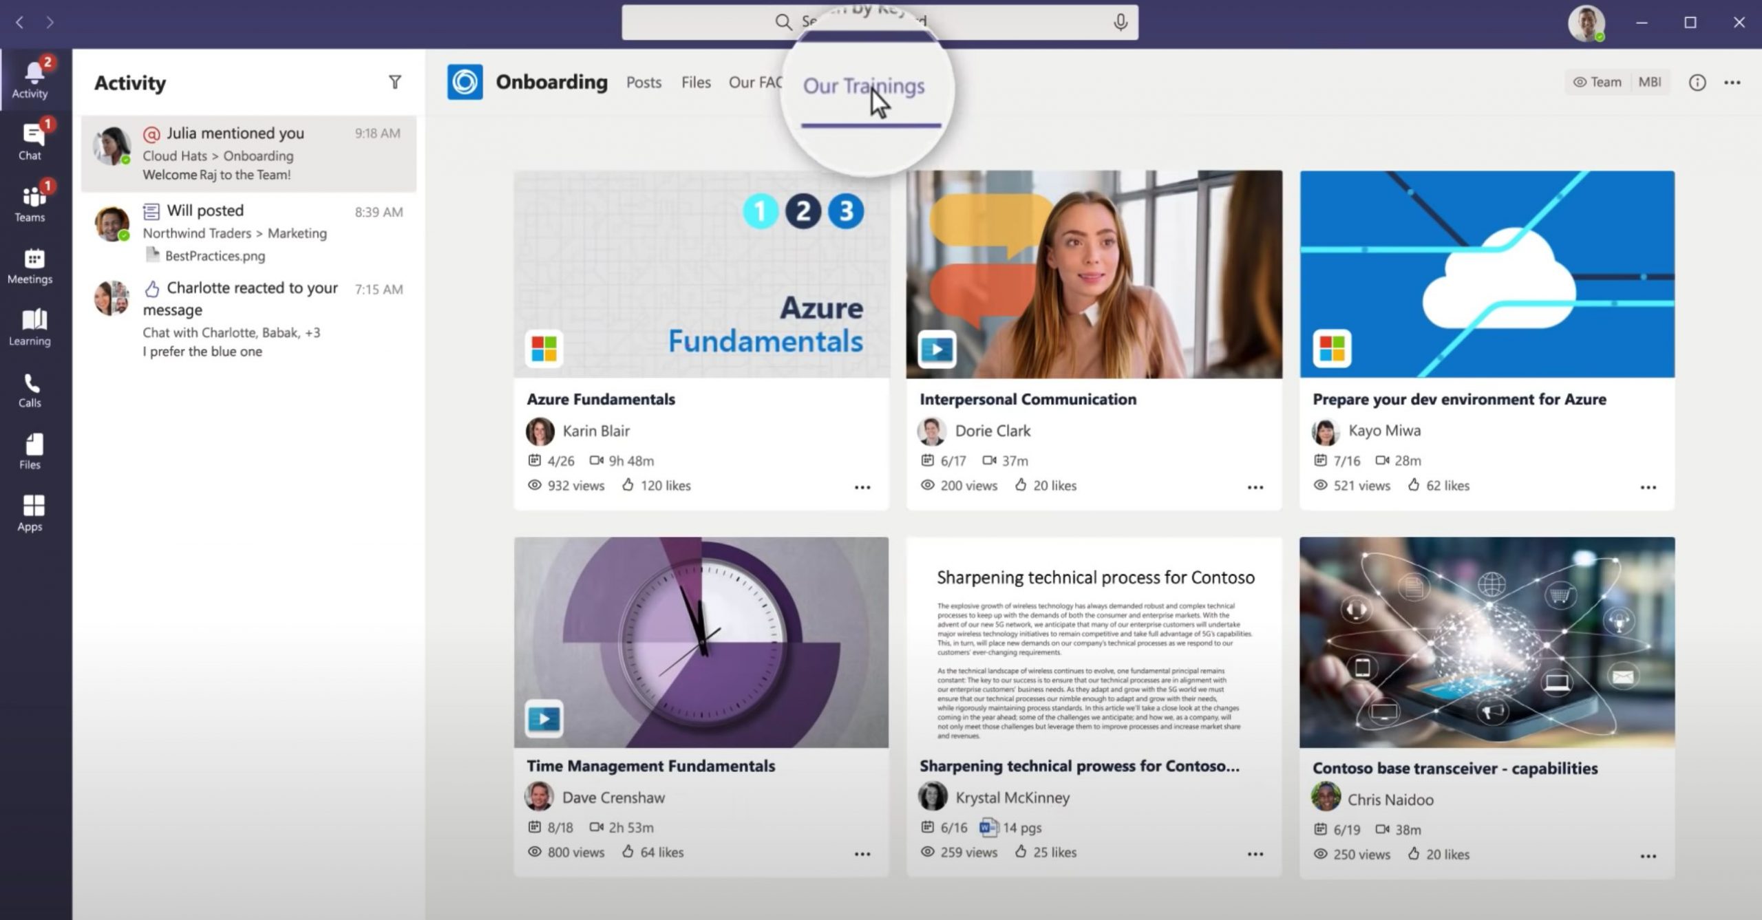Click the microphone icon in search bar

tap(1120, 23)
